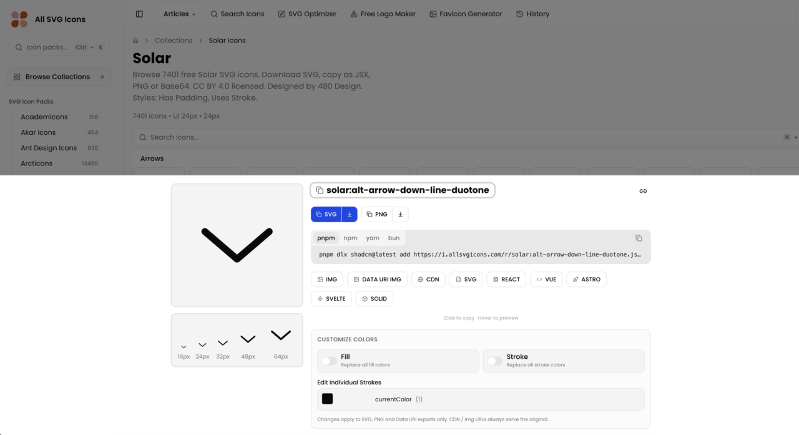Open the Articles dropdown menu

click(x=179, y=14)
